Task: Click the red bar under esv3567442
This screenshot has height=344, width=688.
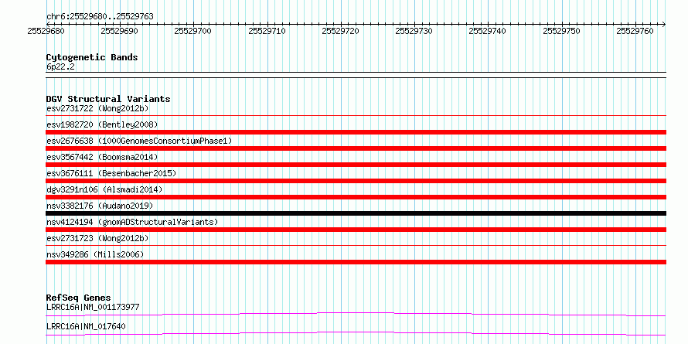Action: 356,165
